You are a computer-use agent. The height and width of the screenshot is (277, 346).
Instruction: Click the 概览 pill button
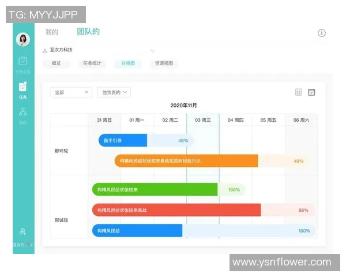pos(57,63)
